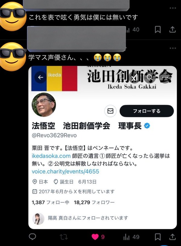Open more options on the first tweet

173,8
